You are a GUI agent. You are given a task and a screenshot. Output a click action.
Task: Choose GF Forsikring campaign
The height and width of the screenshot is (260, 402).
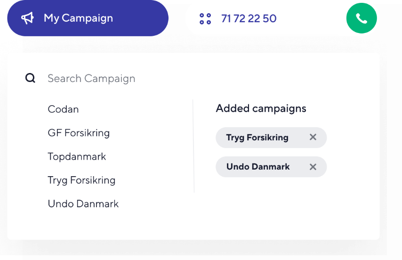tap(79, 133)
